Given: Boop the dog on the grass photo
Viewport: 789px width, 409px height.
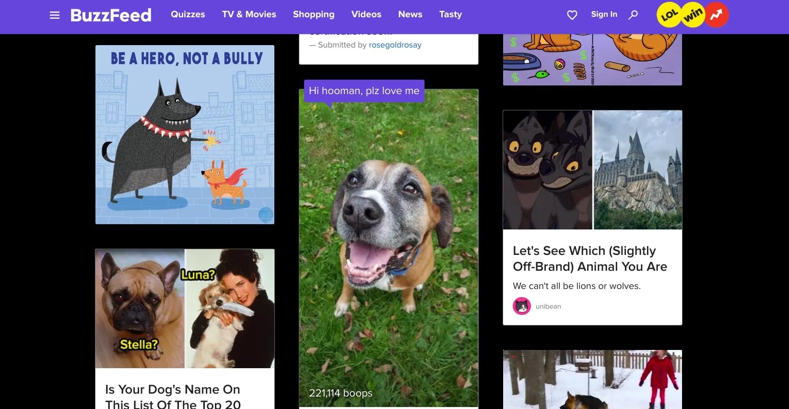Looking at the screenshot, I should (x=389, y=248).
